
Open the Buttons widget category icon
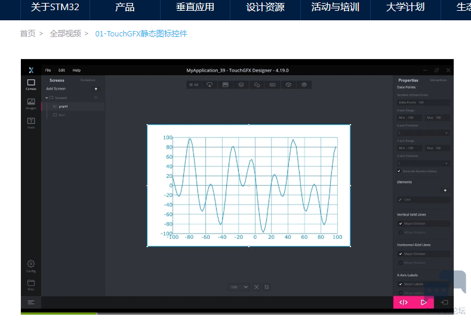(x=210, y=85)
